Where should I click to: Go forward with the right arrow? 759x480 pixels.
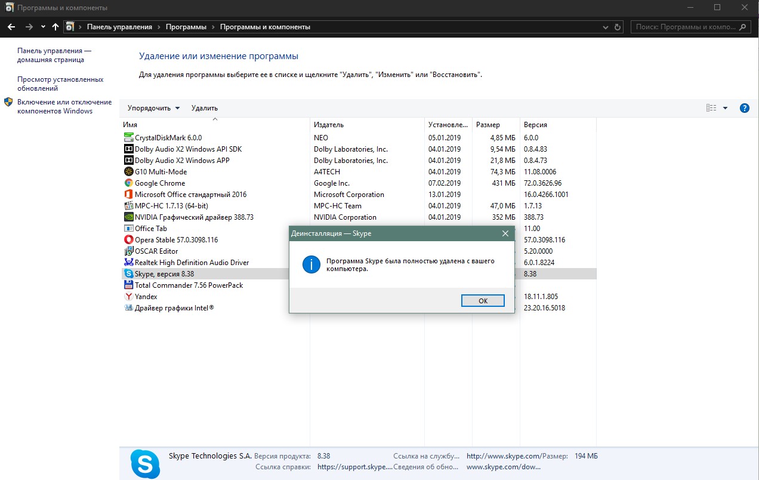29,27
